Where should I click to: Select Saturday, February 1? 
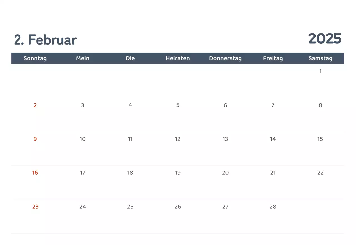320,72
